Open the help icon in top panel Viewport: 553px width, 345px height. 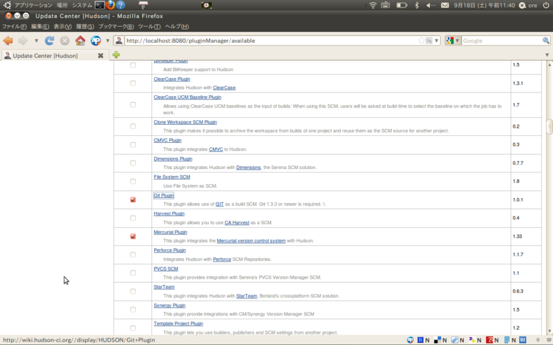coord(120,5)
